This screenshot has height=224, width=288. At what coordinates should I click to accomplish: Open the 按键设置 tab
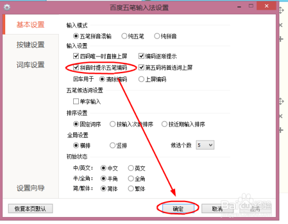31,45
